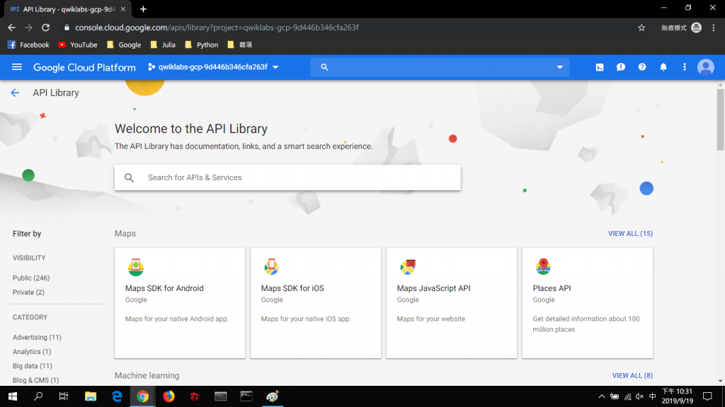The width and height of the screenshot is (725, 407).
Task: Open a new browser tab with plus
Action: click(x=143, y=8)
